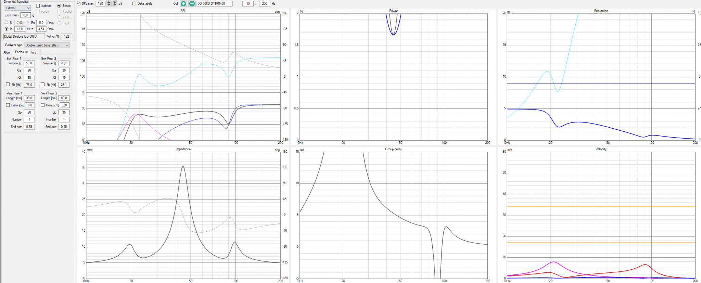Click P power value field 13,0
This screenshot has height=283, width=701.
pyautogui.click(x=20, y=29)
